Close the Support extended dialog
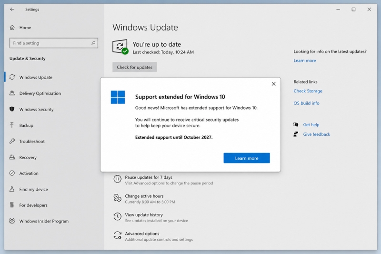381x254 pixels. (x=273, y=84)
